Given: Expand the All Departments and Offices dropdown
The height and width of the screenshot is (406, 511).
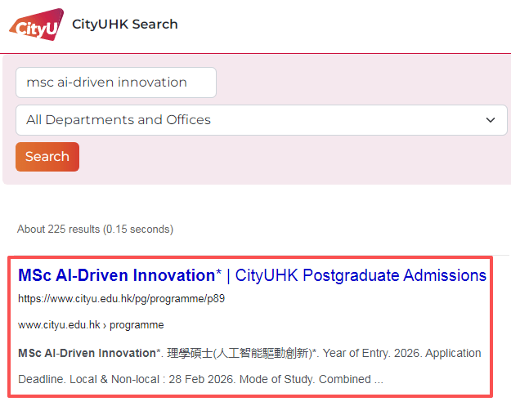Looking at the screenshot, I should 262,120.
